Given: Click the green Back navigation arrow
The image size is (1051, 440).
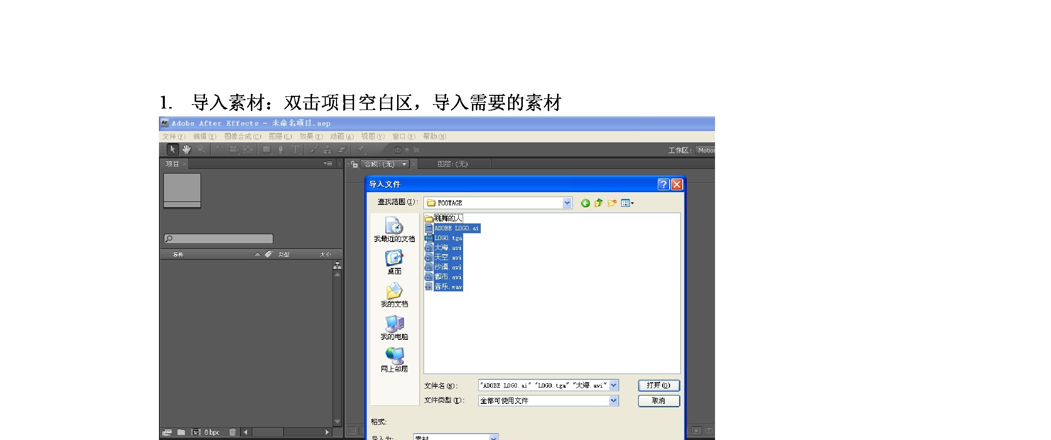Looking at the screenshot, I should pyautogui.click(x=585, y=203).
